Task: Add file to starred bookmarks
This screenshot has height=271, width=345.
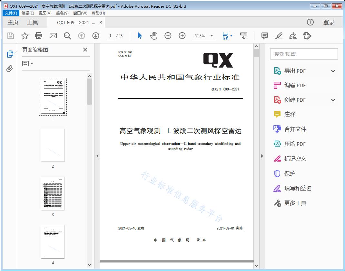Action: click(x=25, y=36)
